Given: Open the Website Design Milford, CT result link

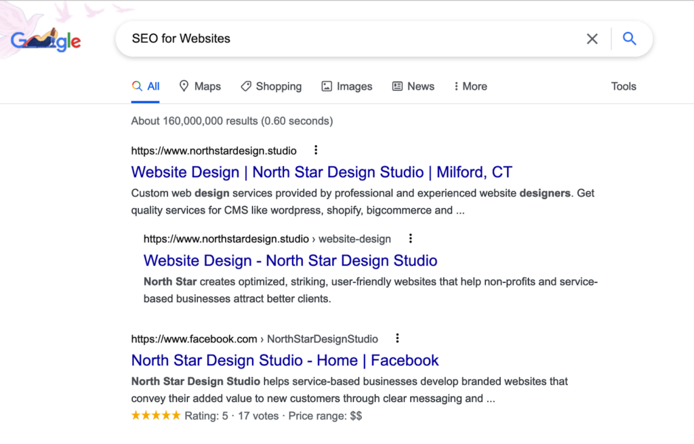Looking at the screenshot, I should tap(322, 171).
